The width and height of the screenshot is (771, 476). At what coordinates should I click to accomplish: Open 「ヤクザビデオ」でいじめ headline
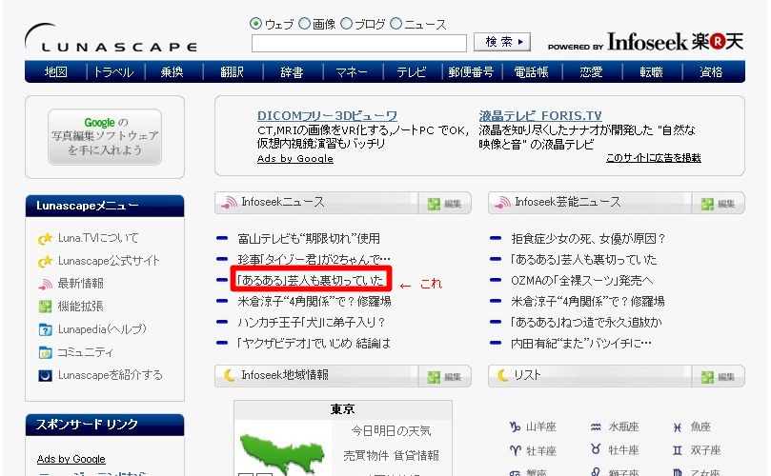click(x=314, y=344)
